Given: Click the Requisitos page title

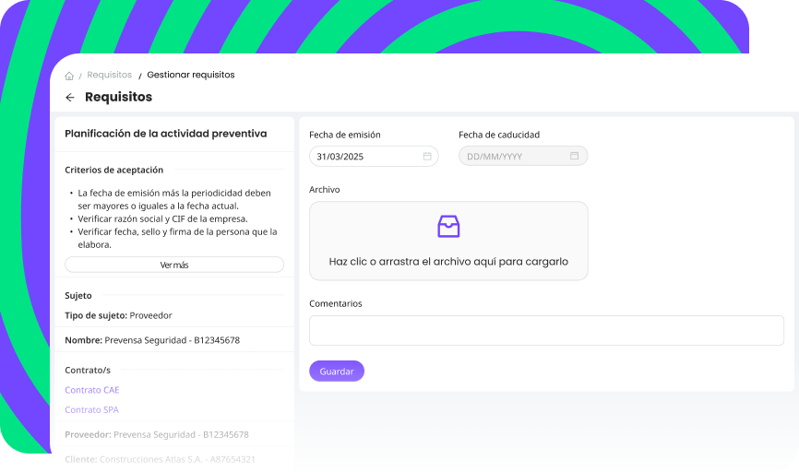Looking at the screenshot, I should click(x=118, y=97).
